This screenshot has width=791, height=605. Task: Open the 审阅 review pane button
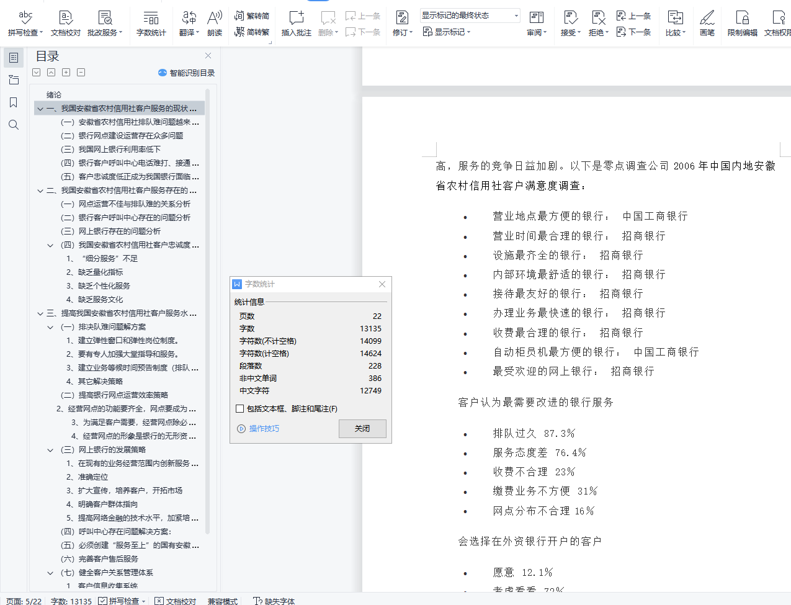537,24
